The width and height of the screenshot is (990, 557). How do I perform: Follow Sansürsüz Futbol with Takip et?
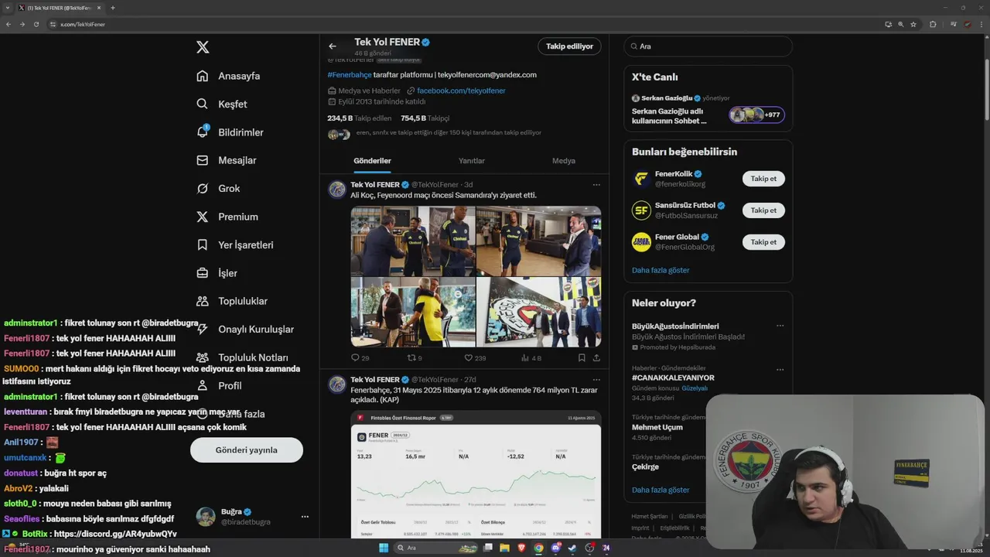click(x=763, y=210)
